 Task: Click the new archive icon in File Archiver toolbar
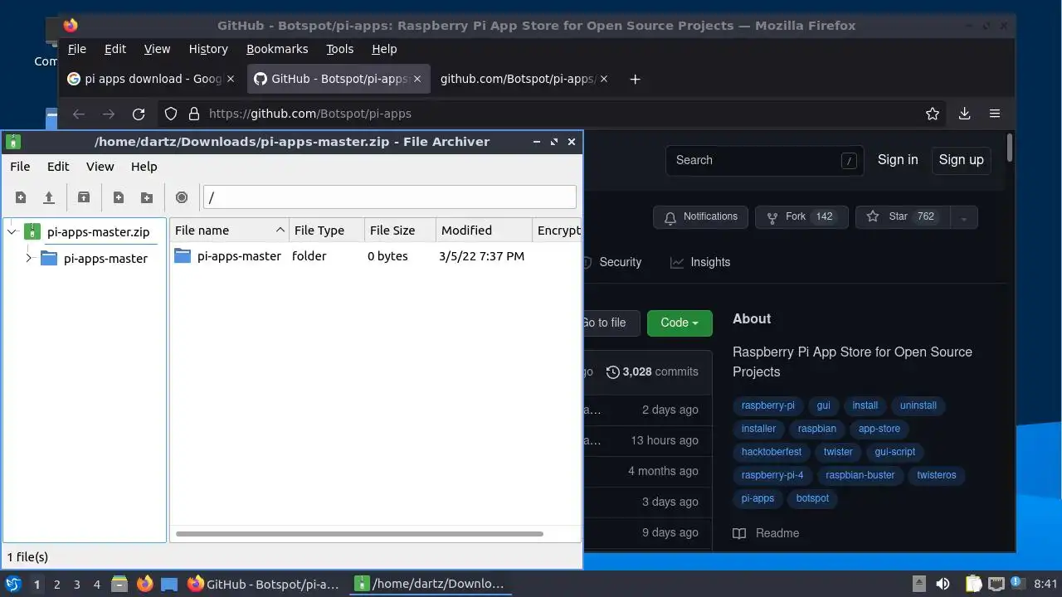[21, 197]
